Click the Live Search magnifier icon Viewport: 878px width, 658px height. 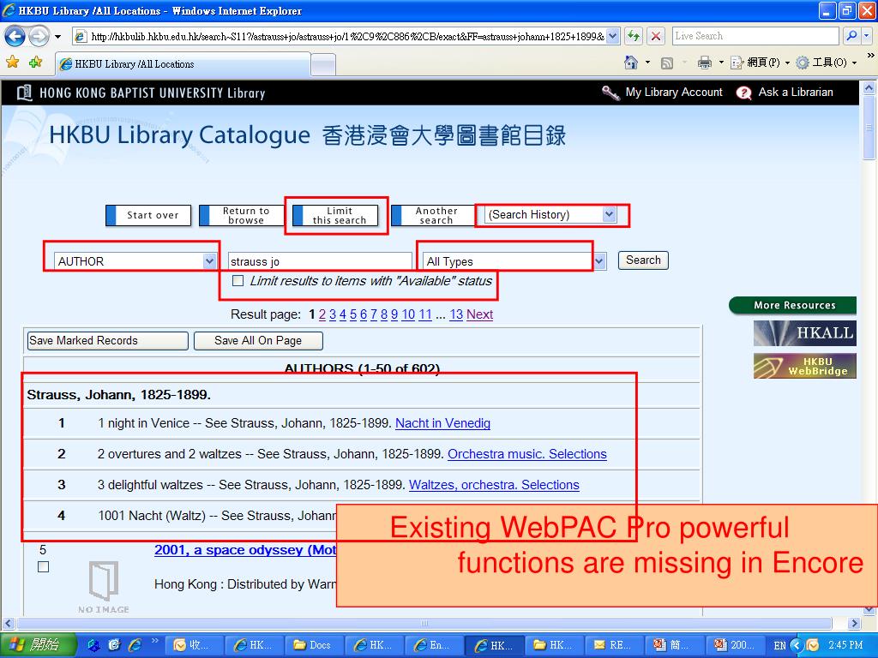pos(851,36)
